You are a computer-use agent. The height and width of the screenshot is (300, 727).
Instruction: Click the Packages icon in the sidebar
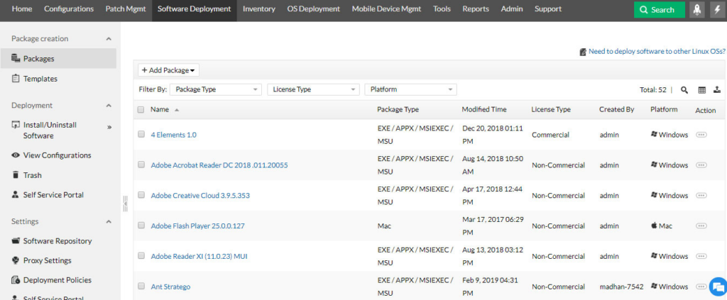16,58
